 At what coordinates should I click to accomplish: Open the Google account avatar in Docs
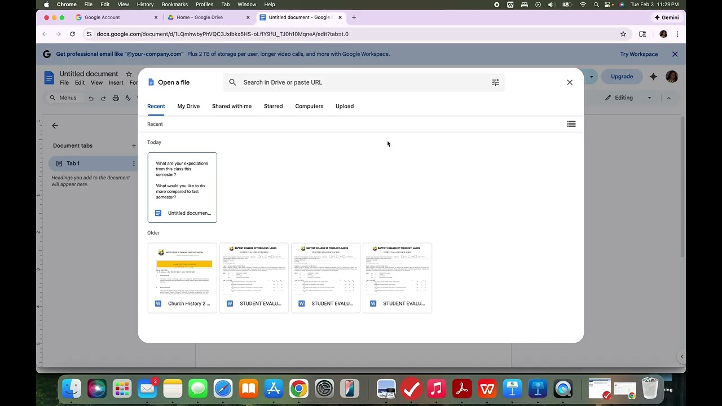(x=672, y=76)
